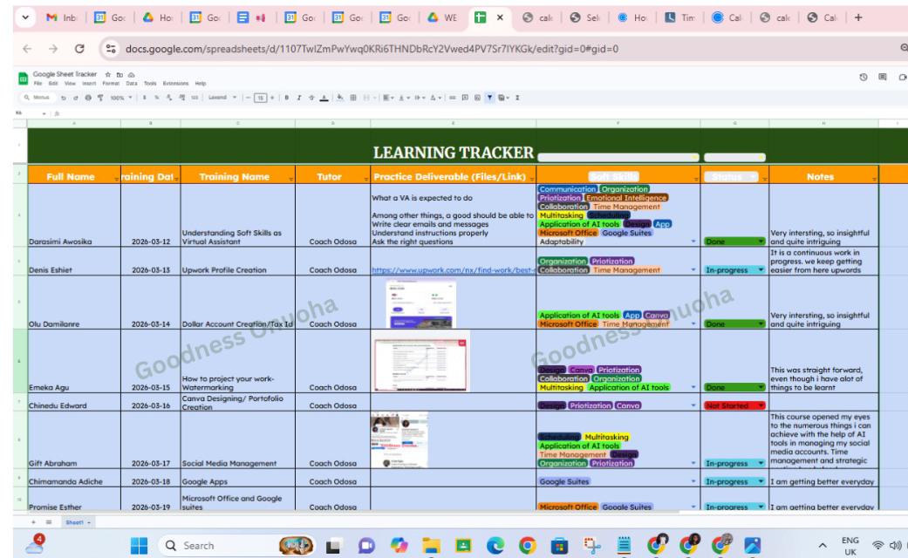Open the tab search chevron
Screen dimensions: 908x558
point(25,17)
